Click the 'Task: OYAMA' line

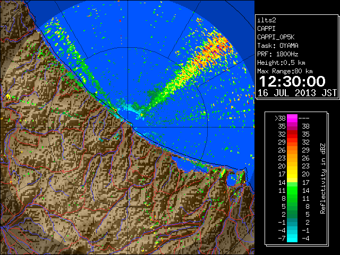coord(278,46)
